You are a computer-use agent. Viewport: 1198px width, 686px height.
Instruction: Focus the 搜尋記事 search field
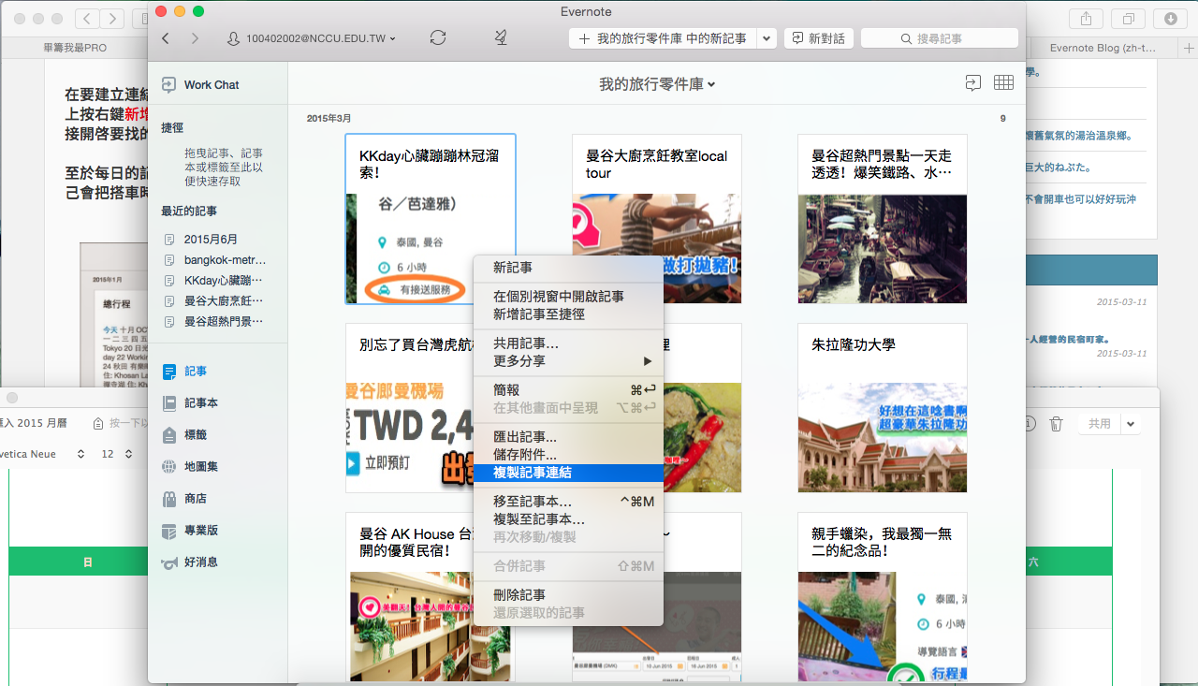click(x=940, y=38)
